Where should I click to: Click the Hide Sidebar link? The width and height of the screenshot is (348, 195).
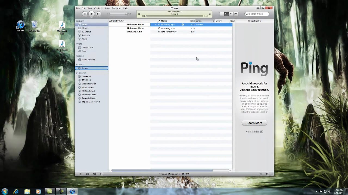pos(253,132)
